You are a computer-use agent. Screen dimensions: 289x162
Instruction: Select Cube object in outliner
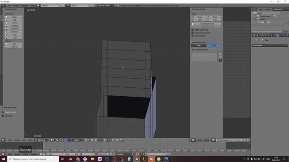[x=262, y=22]
